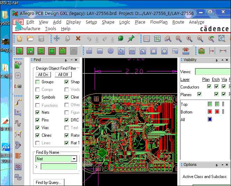Open the Tools menu
Image resolution: width=231 pixels, height=186 pixels.
coord(51,28)
